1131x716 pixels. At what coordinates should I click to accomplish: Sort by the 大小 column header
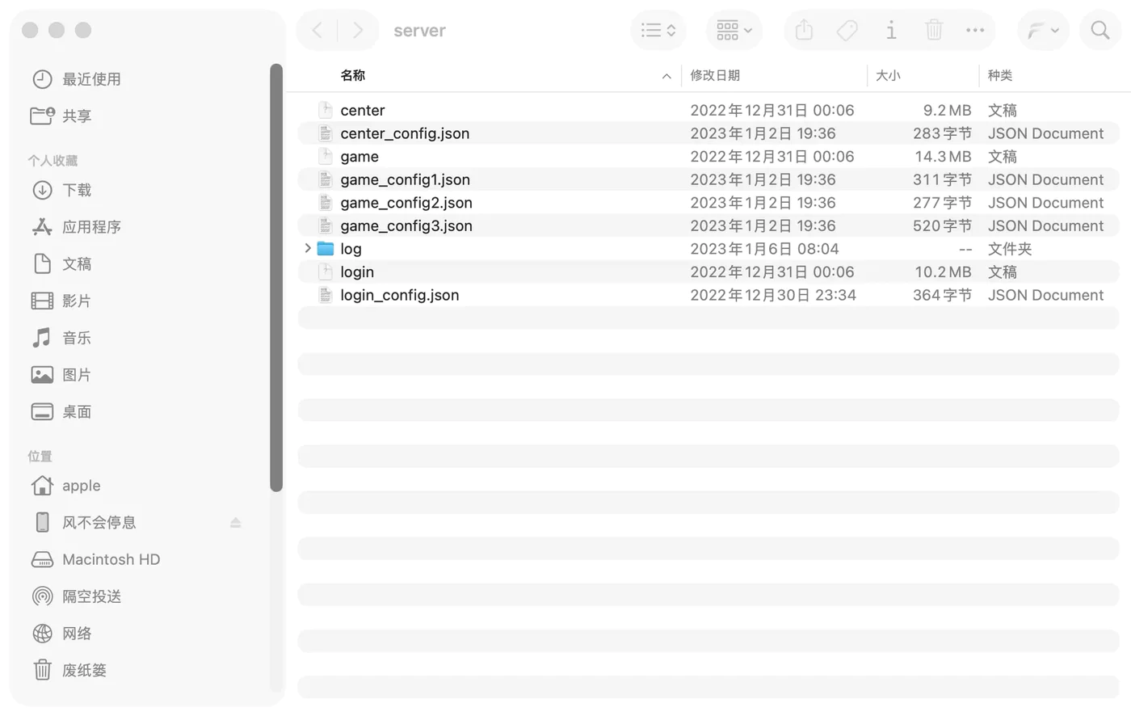pos(888,75)
